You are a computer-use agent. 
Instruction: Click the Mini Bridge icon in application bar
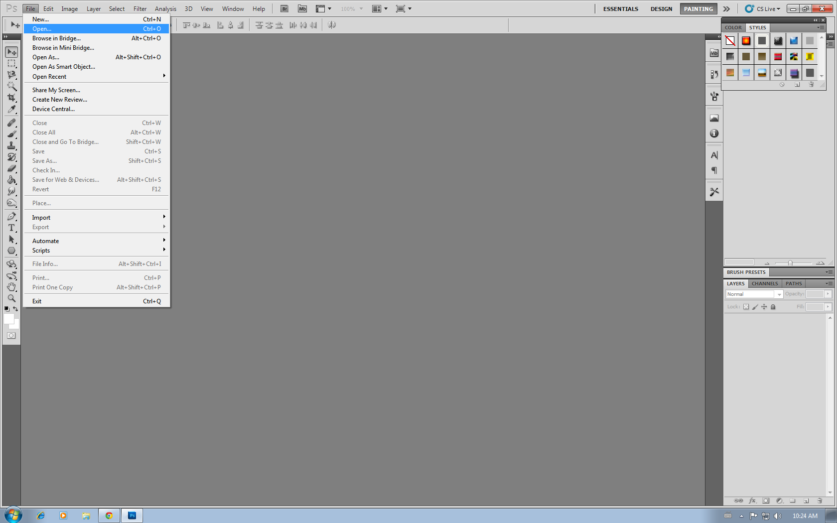pyautogui.click(x=302, y=8)
